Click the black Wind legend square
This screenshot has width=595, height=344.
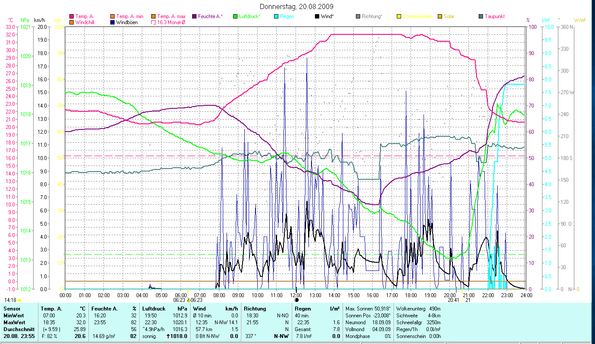click(x=317, y=16)
